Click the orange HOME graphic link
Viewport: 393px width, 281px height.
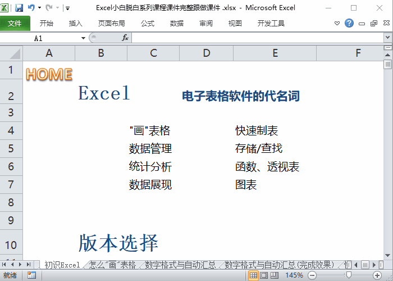pos(49,74)
